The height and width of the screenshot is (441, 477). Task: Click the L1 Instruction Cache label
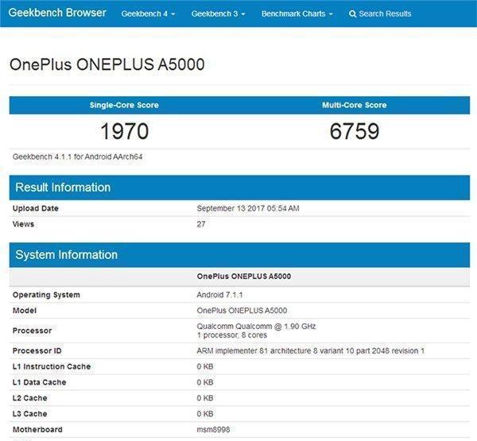coord(52,366)
